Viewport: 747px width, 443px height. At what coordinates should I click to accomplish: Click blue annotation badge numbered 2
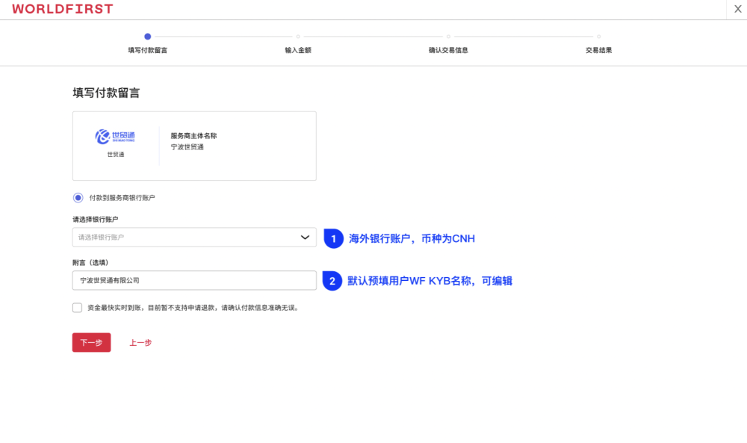point(332,280)
